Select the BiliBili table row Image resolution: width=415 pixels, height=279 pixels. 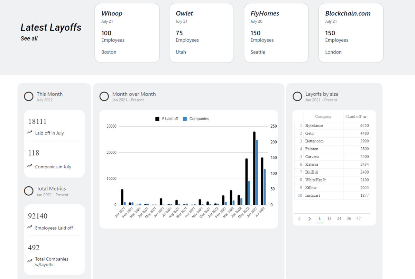coord(332,172)
